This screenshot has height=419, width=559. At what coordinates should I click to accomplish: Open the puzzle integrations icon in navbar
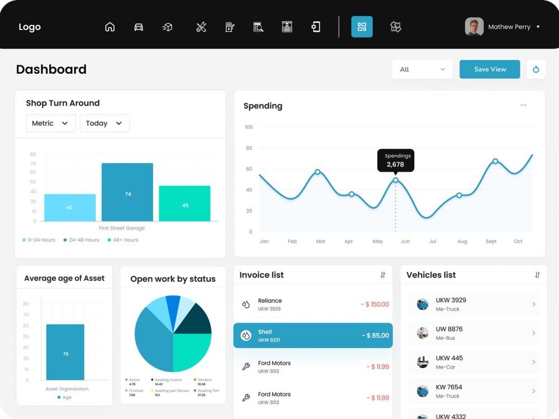click(396, 27)
